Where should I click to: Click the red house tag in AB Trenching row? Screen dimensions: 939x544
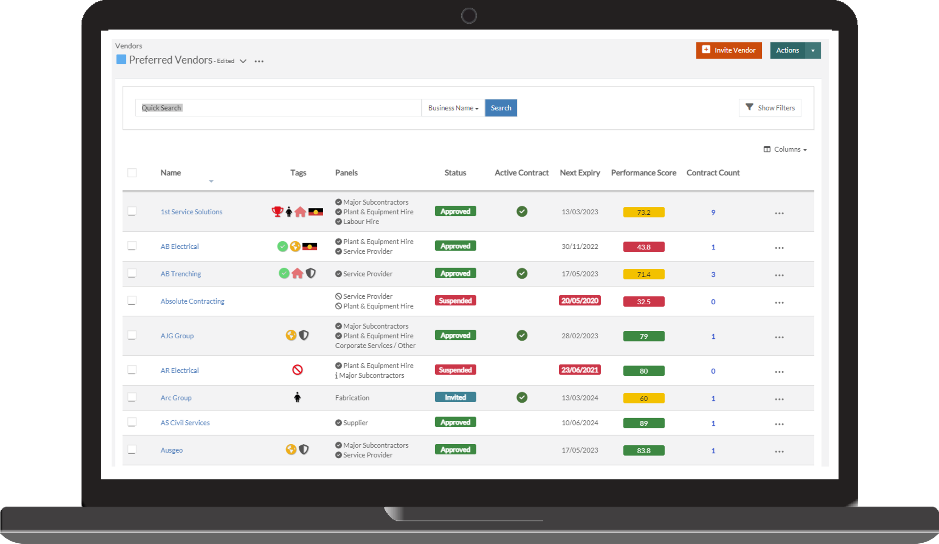point(297,274)
